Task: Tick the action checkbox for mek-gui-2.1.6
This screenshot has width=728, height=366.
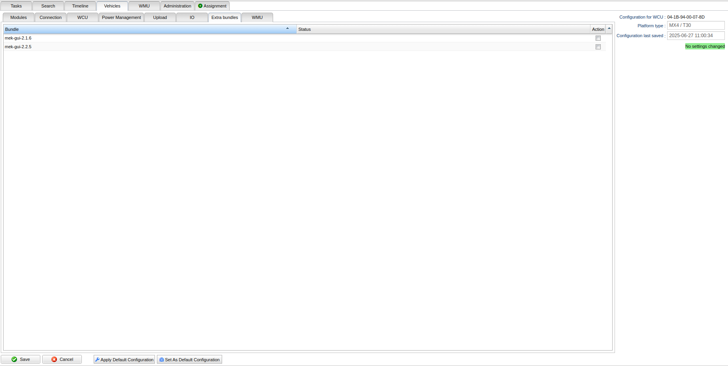Action: pyautogui.click(x=598, y=38)
